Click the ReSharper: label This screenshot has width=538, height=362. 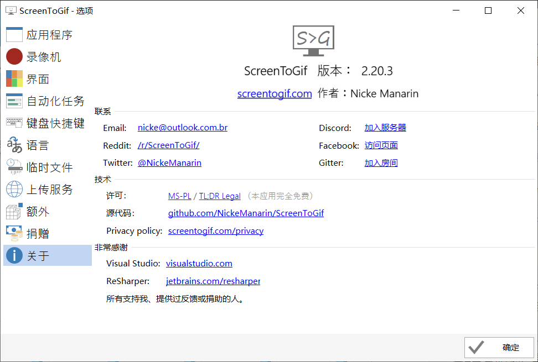128,281
